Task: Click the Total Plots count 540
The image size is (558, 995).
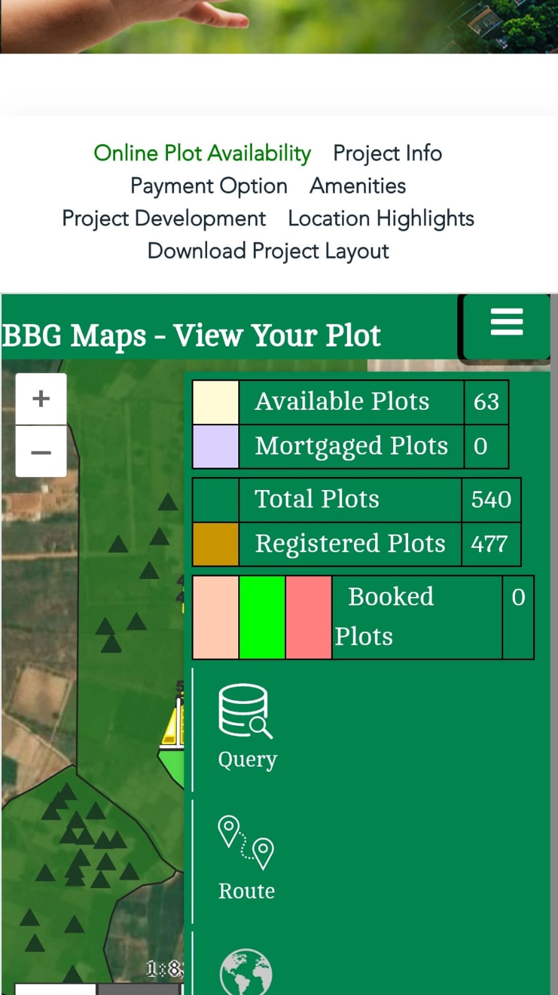Action: pos(491,500)
